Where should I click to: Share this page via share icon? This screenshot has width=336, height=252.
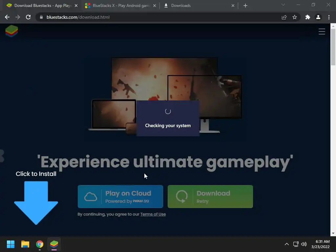(x=284, y=17)
